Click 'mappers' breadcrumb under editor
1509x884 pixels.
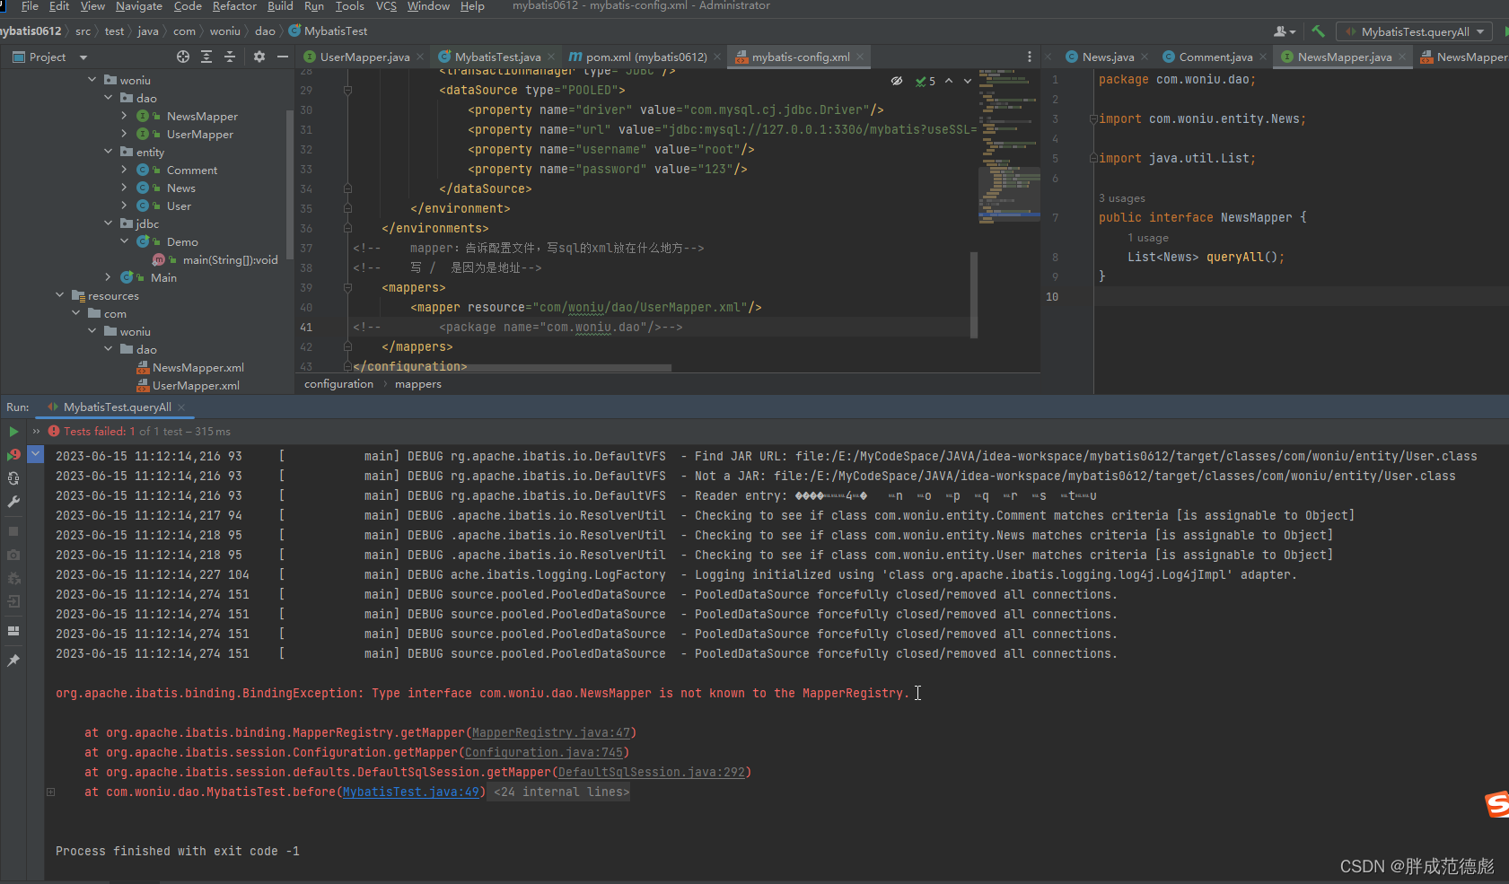point(418,384)
